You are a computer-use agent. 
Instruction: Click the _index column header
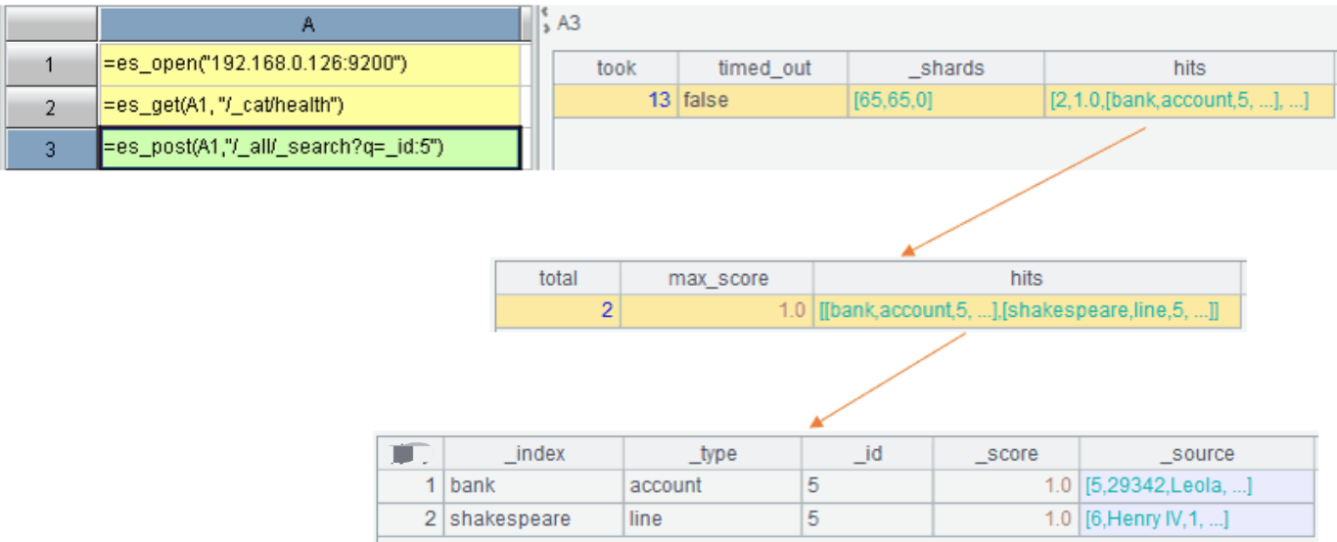click(x=533, y=454)
